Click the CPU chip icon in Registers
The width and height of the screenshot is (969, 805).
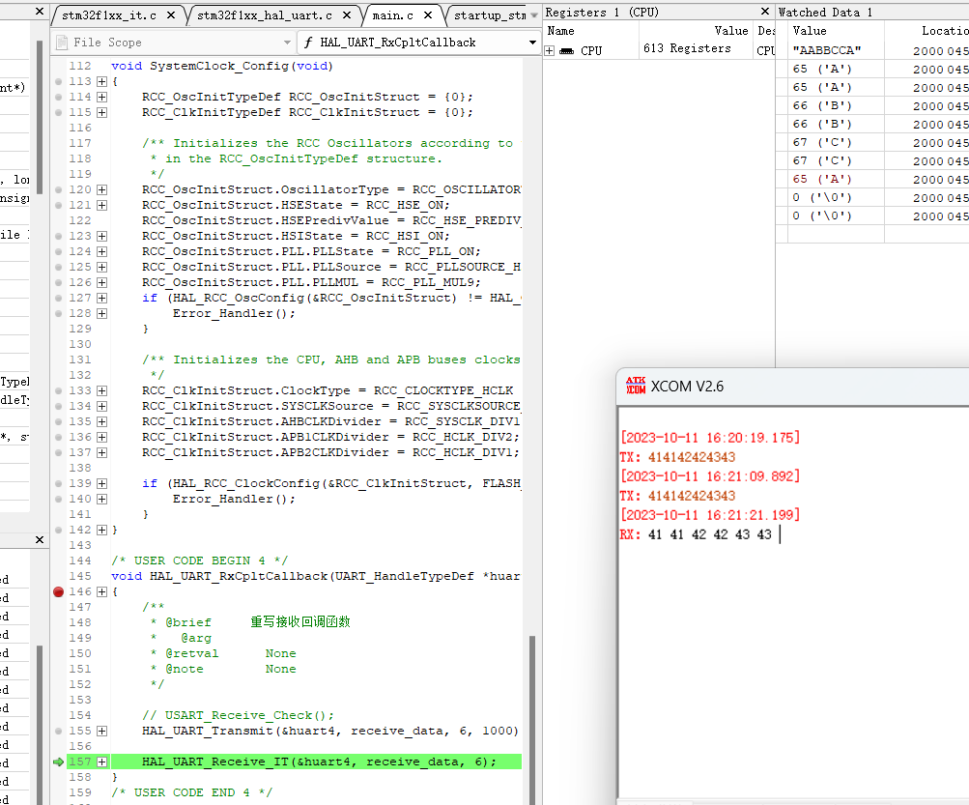point(566,50)
